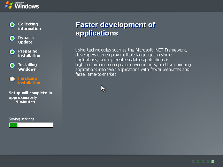Click the bright green rightmost indicator square
The image size is (223, 167).
point(213,161)
